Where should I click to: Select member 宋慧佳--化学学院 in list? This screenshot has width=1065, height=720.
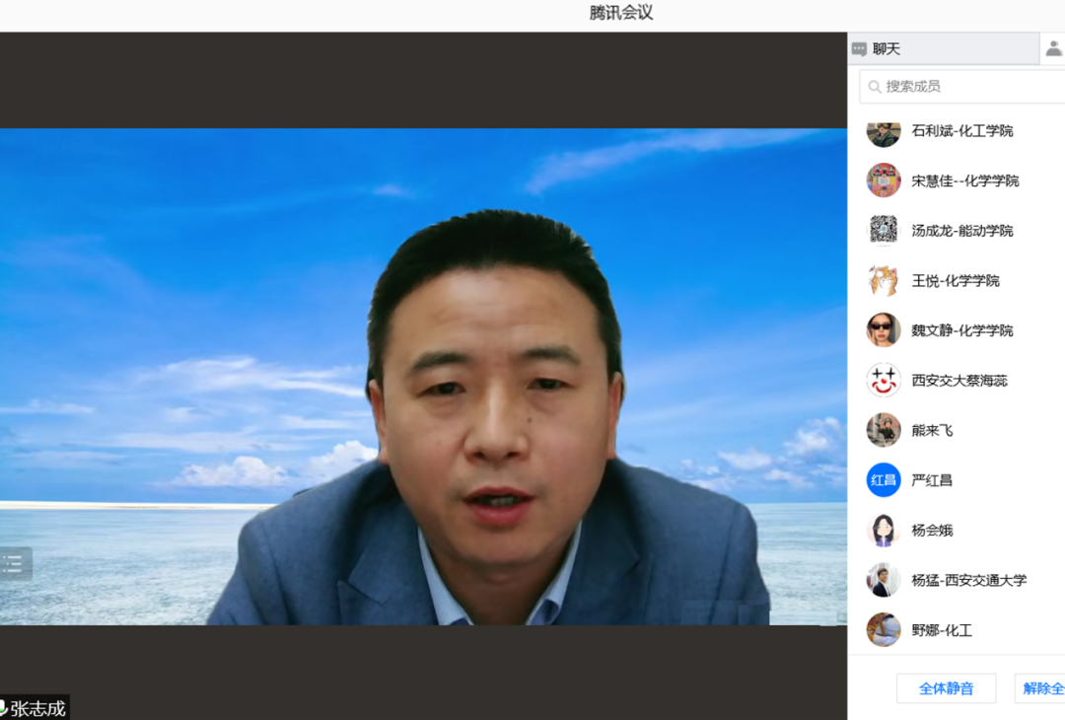point(964,180)
